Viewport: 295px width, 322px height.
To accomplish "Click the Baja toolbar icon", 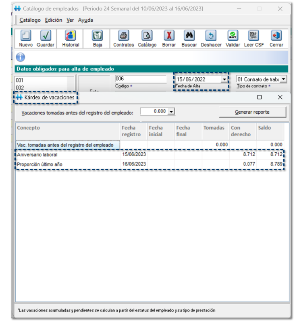I will (x=98, y=35).
